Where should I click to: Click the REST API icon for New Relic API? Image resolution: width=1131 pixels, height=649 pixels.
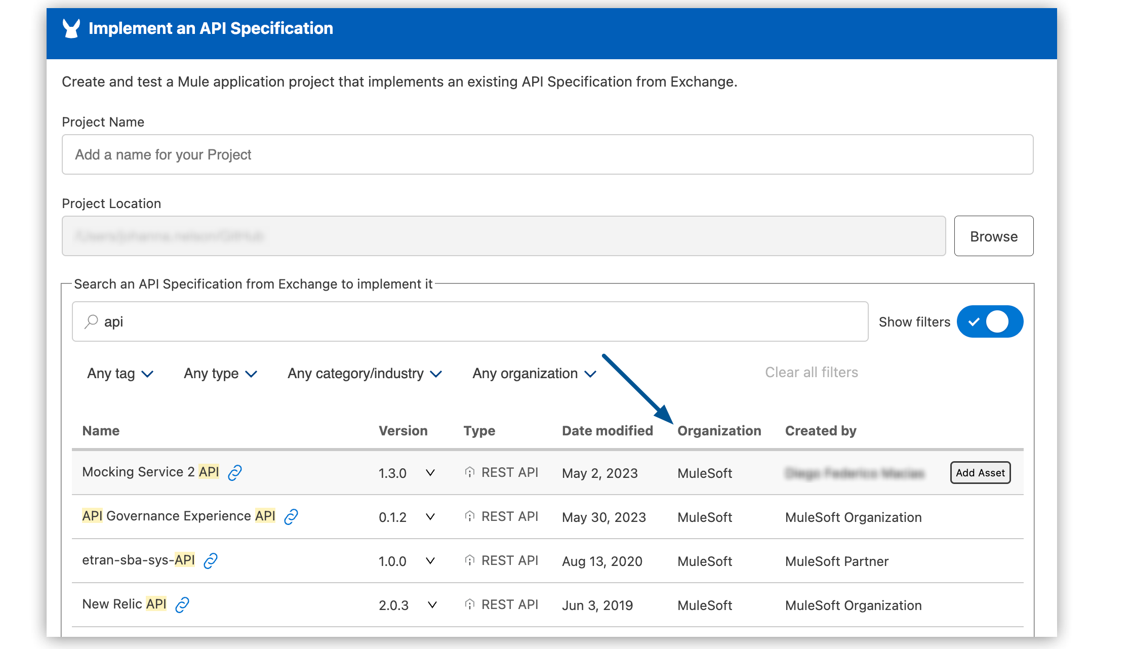(469, 604)
